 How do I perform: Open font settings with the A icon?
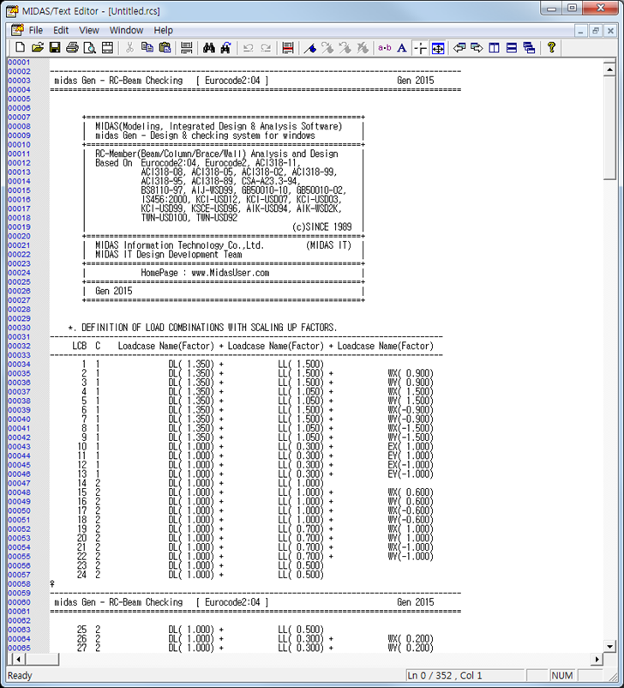pos(402,48)
